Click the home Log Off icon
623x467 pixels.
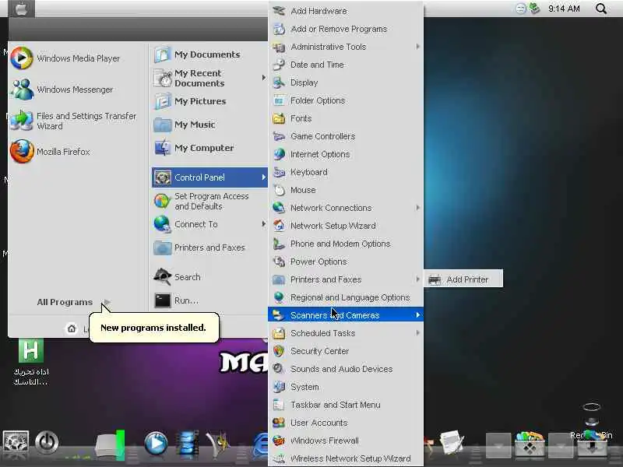point(72,328)
